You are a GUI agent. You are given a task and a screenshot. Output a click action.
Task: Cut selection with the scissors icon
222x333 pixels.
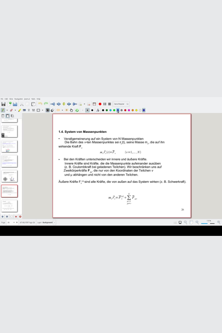click(x=22, y=104)
